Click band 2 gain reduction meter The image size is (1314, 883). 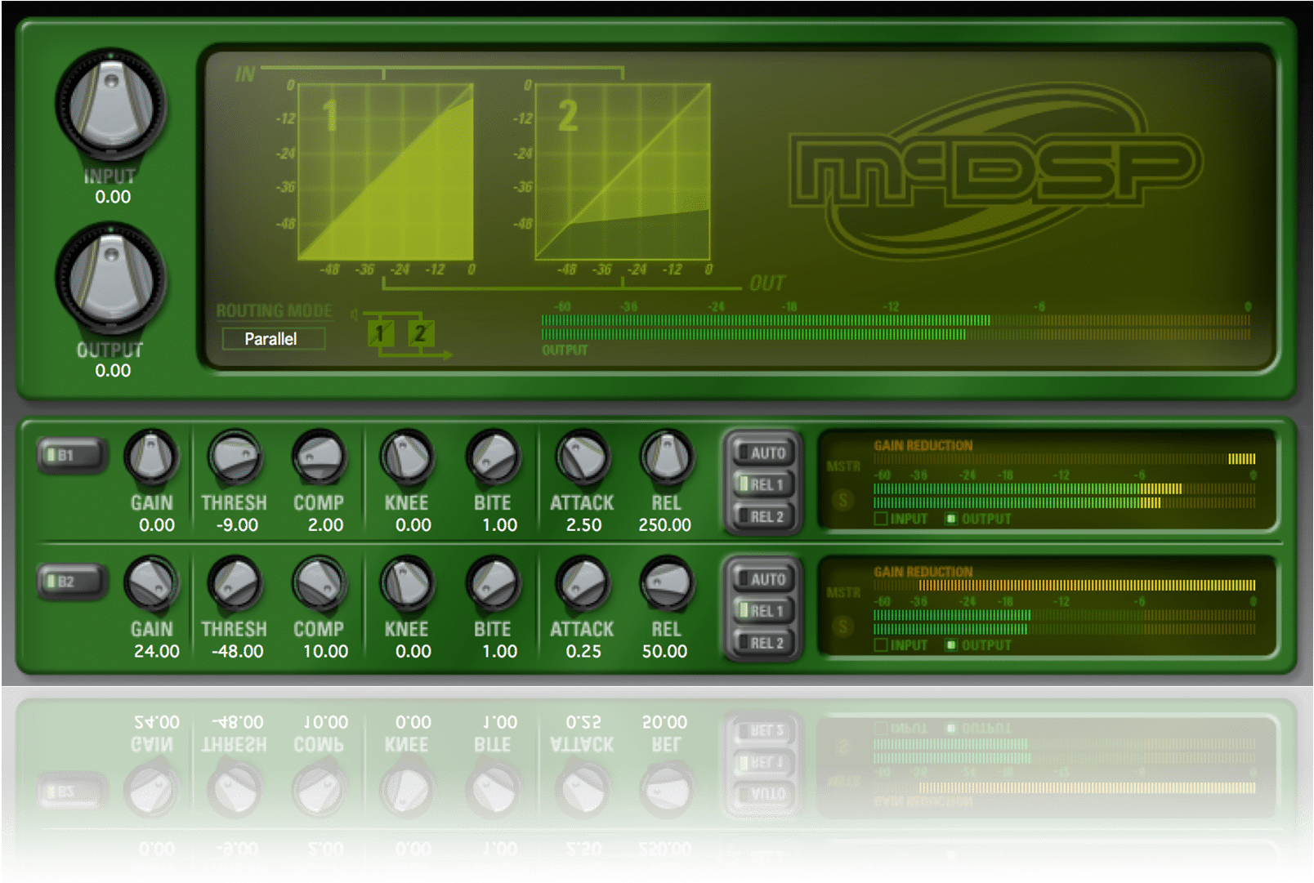point(1064,585)
